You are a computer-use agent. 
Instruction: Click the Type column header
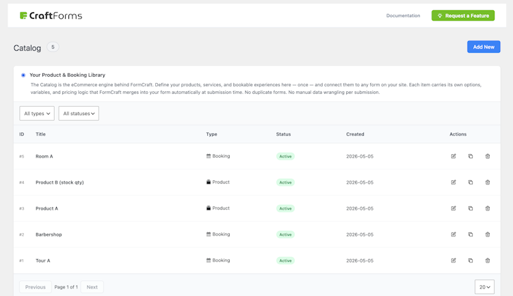click(211, 134)
